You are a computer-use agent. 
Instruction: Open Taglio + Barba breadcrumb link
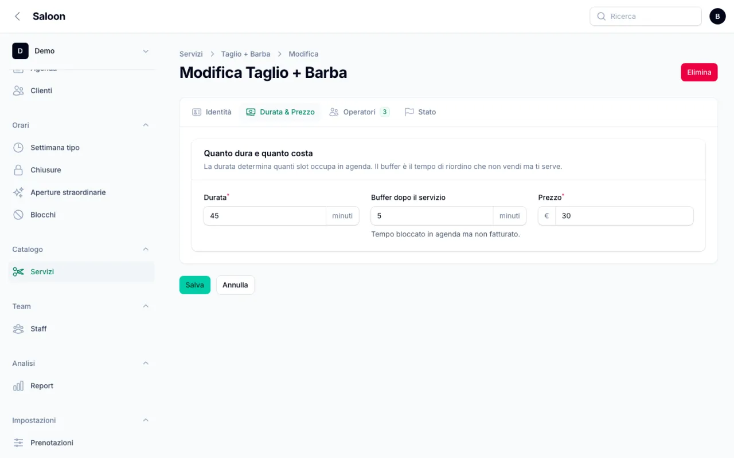point(245,54)
